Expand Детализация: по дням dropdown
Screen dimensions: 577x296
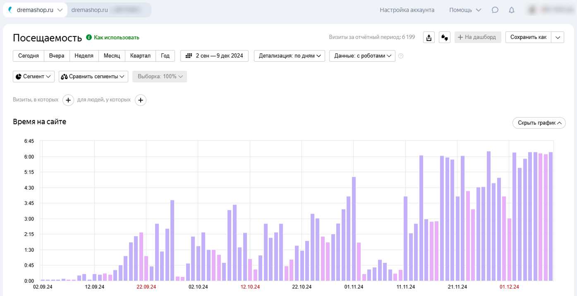point(289,56)
